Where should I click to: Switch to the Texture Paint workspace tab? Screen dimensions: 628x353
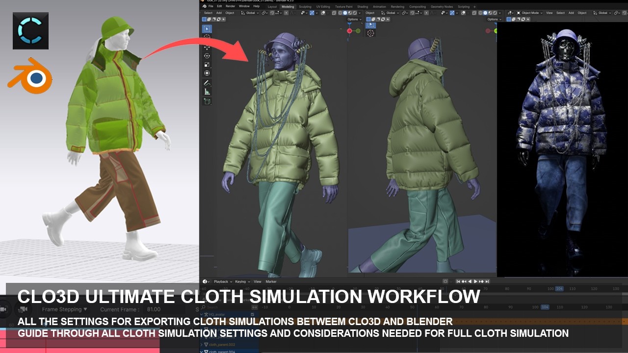click(x=344, y=7)
